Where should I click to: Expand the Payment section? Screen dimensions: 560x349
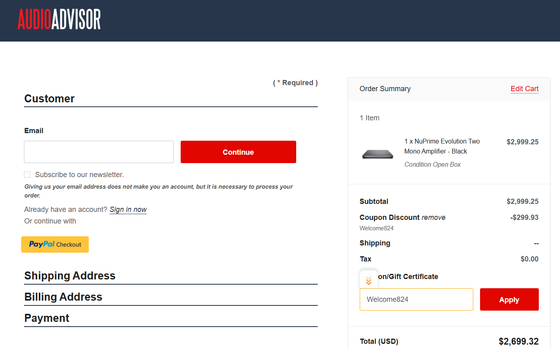pyautogui.click(x=47, y=318)
